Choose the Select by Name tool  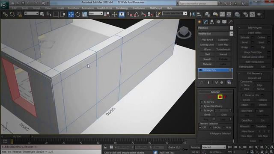49,14
